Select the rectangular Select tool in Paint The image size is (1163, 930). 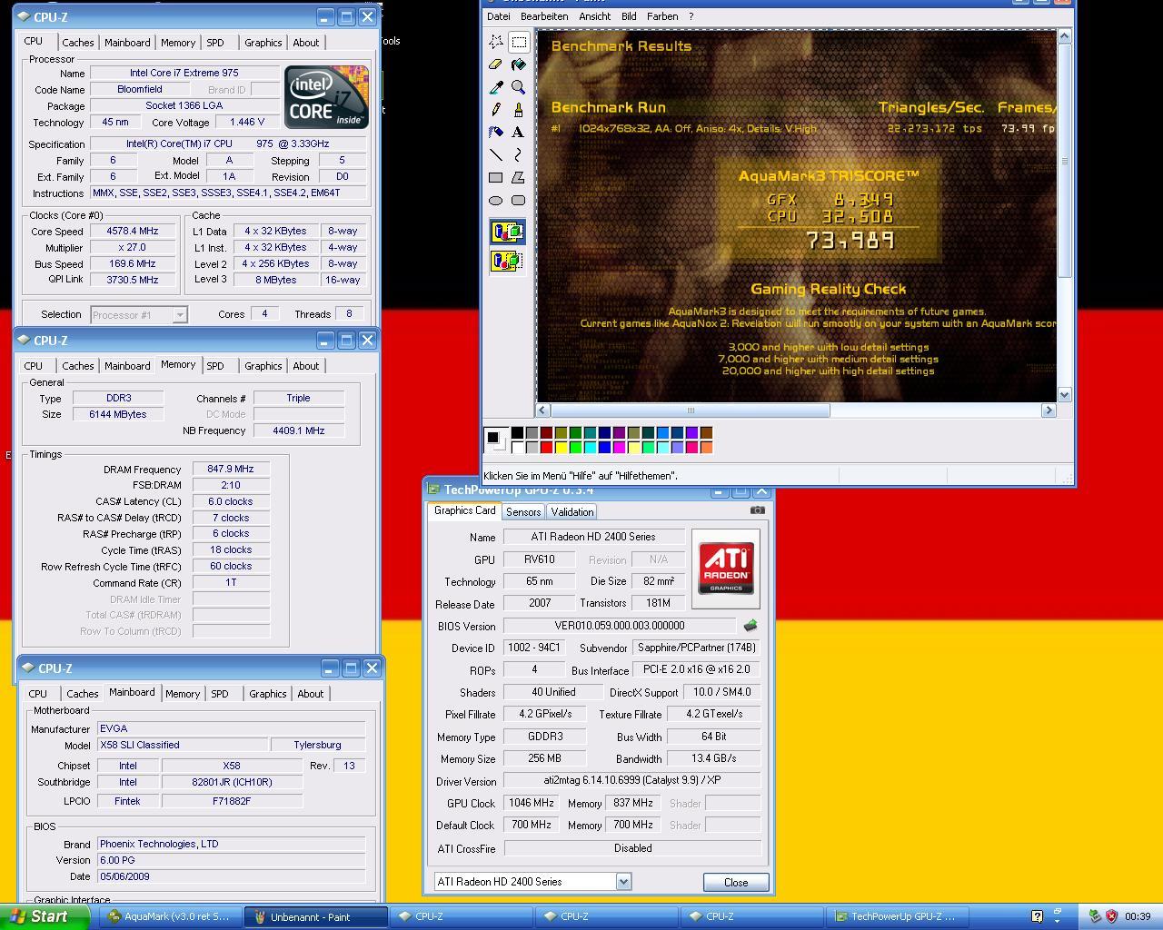click(x=519, y=42)
